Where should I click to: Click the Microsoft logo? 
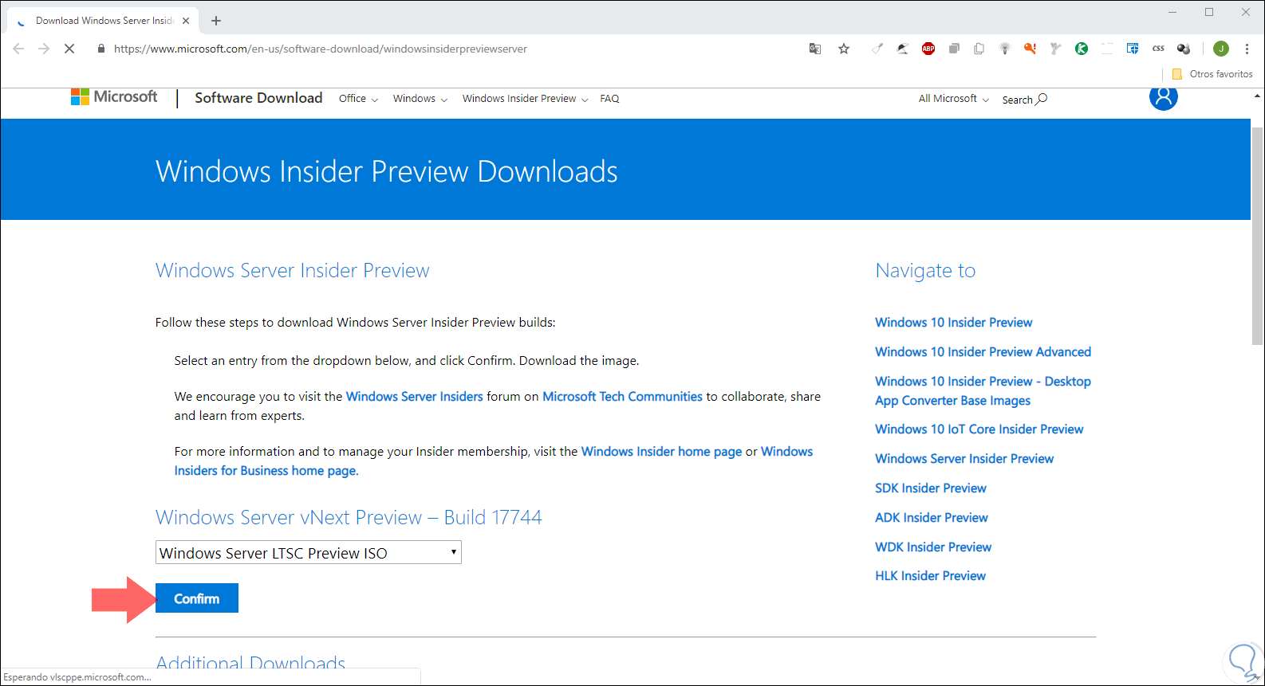click(x=114, y=97)
